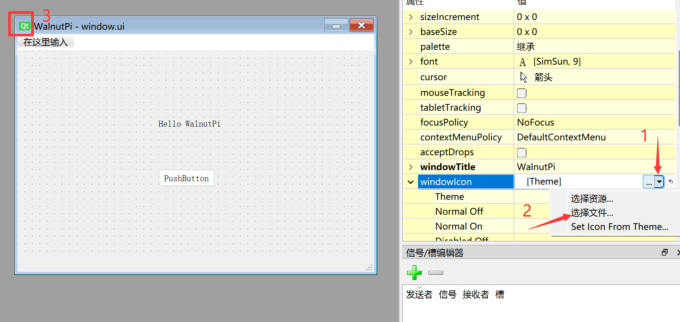Select the acceptDrops property name
Image resolution: width=680 pixels, height=322 pixels.
pyautogui.click(x=447, y=152)
